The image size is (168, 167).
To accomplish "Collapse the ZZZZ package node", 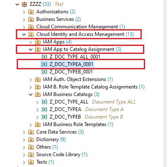I will click(x=17, y=5).
